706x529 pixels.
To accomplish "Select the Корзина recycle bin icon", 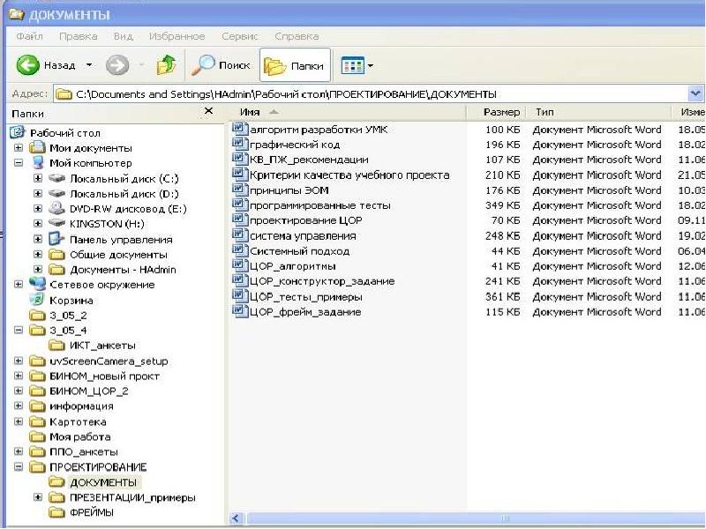I will coord(38,300).
